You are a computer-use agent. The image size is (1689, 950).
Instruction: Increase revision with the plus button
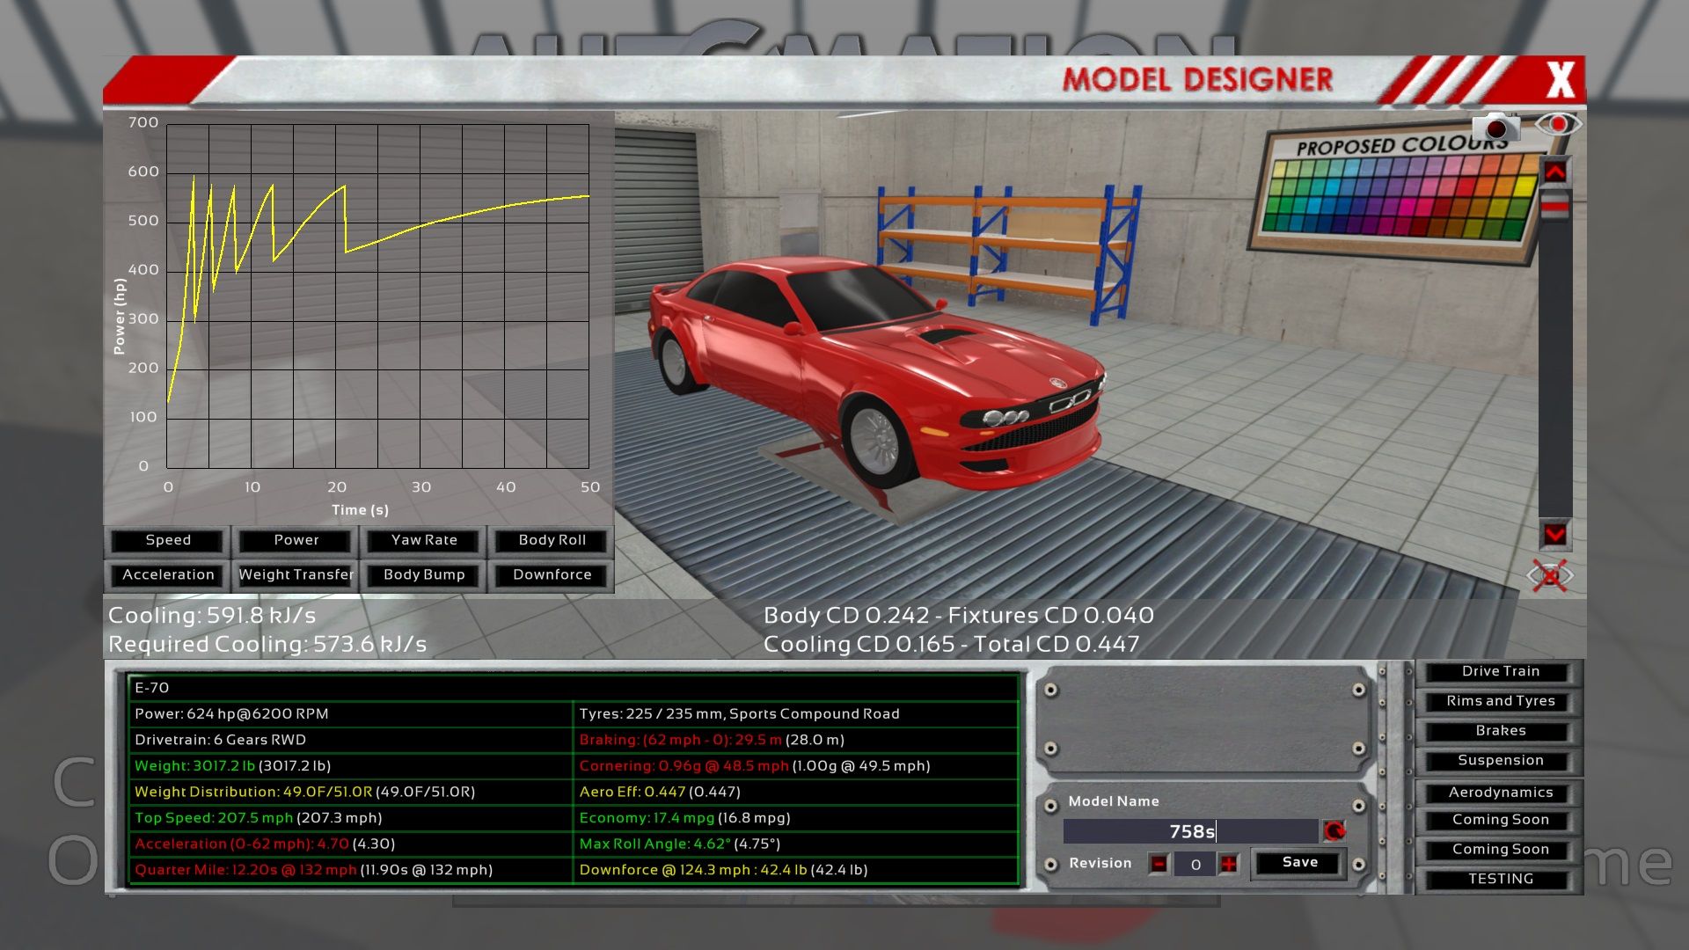1228,864
